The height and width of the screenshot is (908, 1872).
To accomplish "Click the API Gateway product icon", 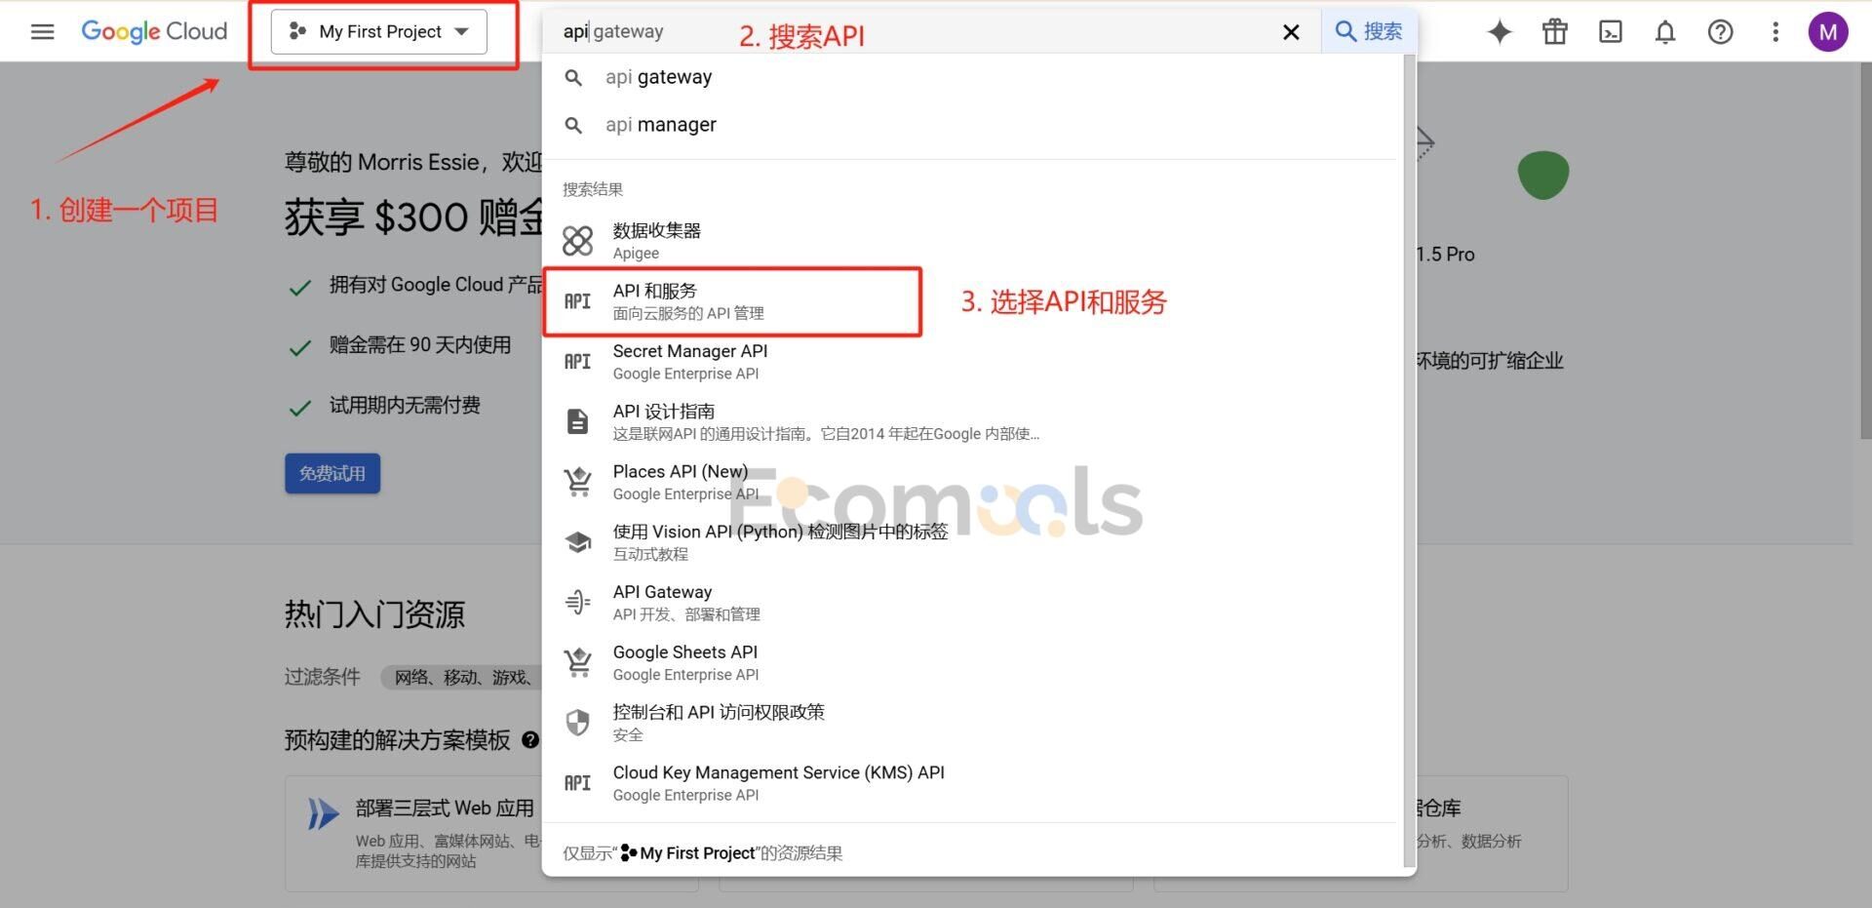I will pos(577,602).
